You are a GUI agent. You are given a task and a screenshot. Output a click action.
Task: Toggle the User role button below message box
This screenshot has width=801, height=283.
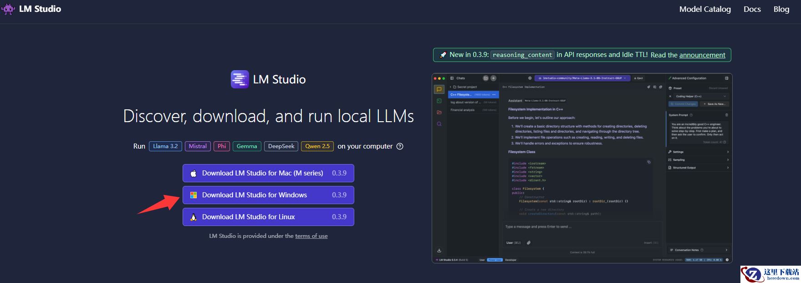pos(513,243)
